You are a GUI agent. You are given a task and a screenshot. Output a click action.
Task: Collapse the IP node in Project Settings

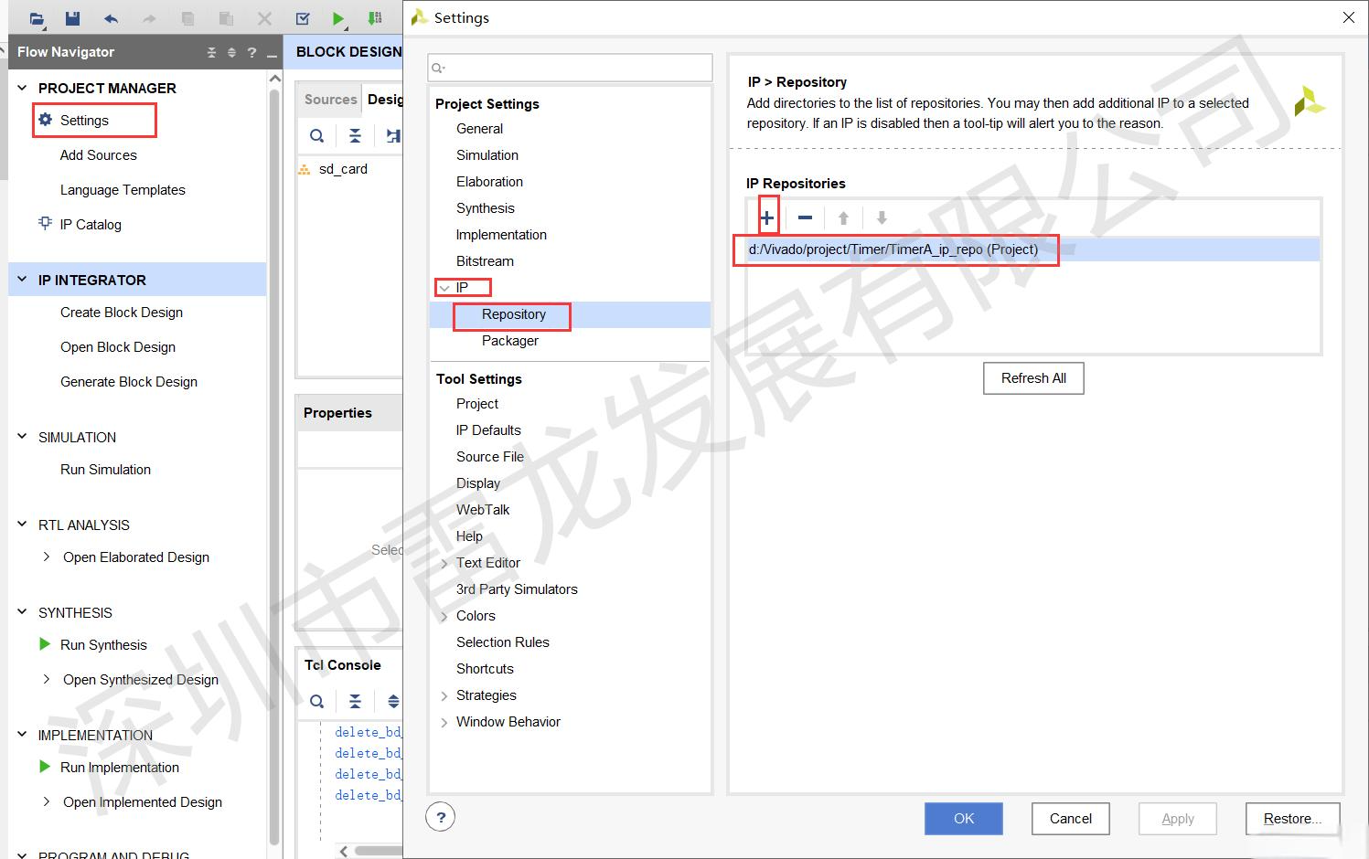(444, 288)
